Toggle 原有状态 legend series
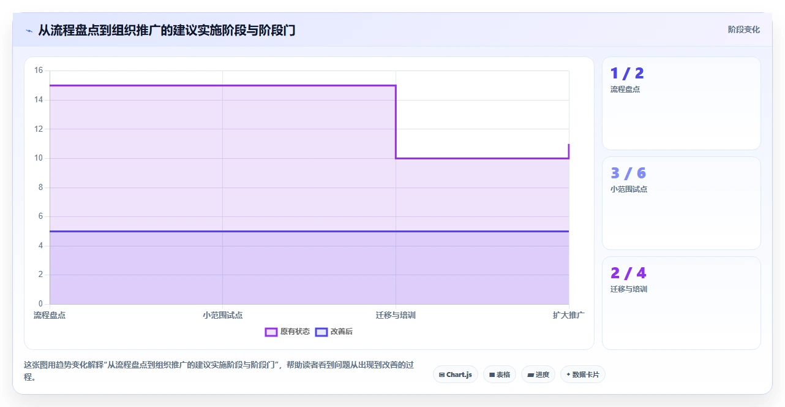The height and width of the screenshot is (407, 785). 287,332
